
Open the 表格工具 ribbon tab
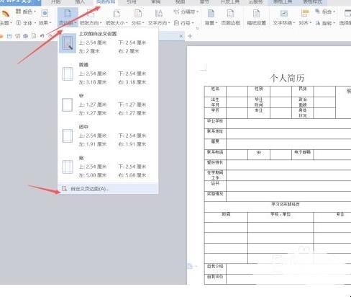pyautogui.click(x=283, y=2)
